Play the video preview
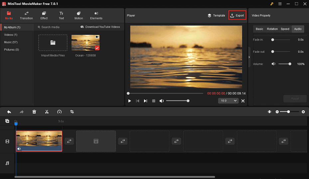Screen dimensions: 309x179 click(129, 101)
